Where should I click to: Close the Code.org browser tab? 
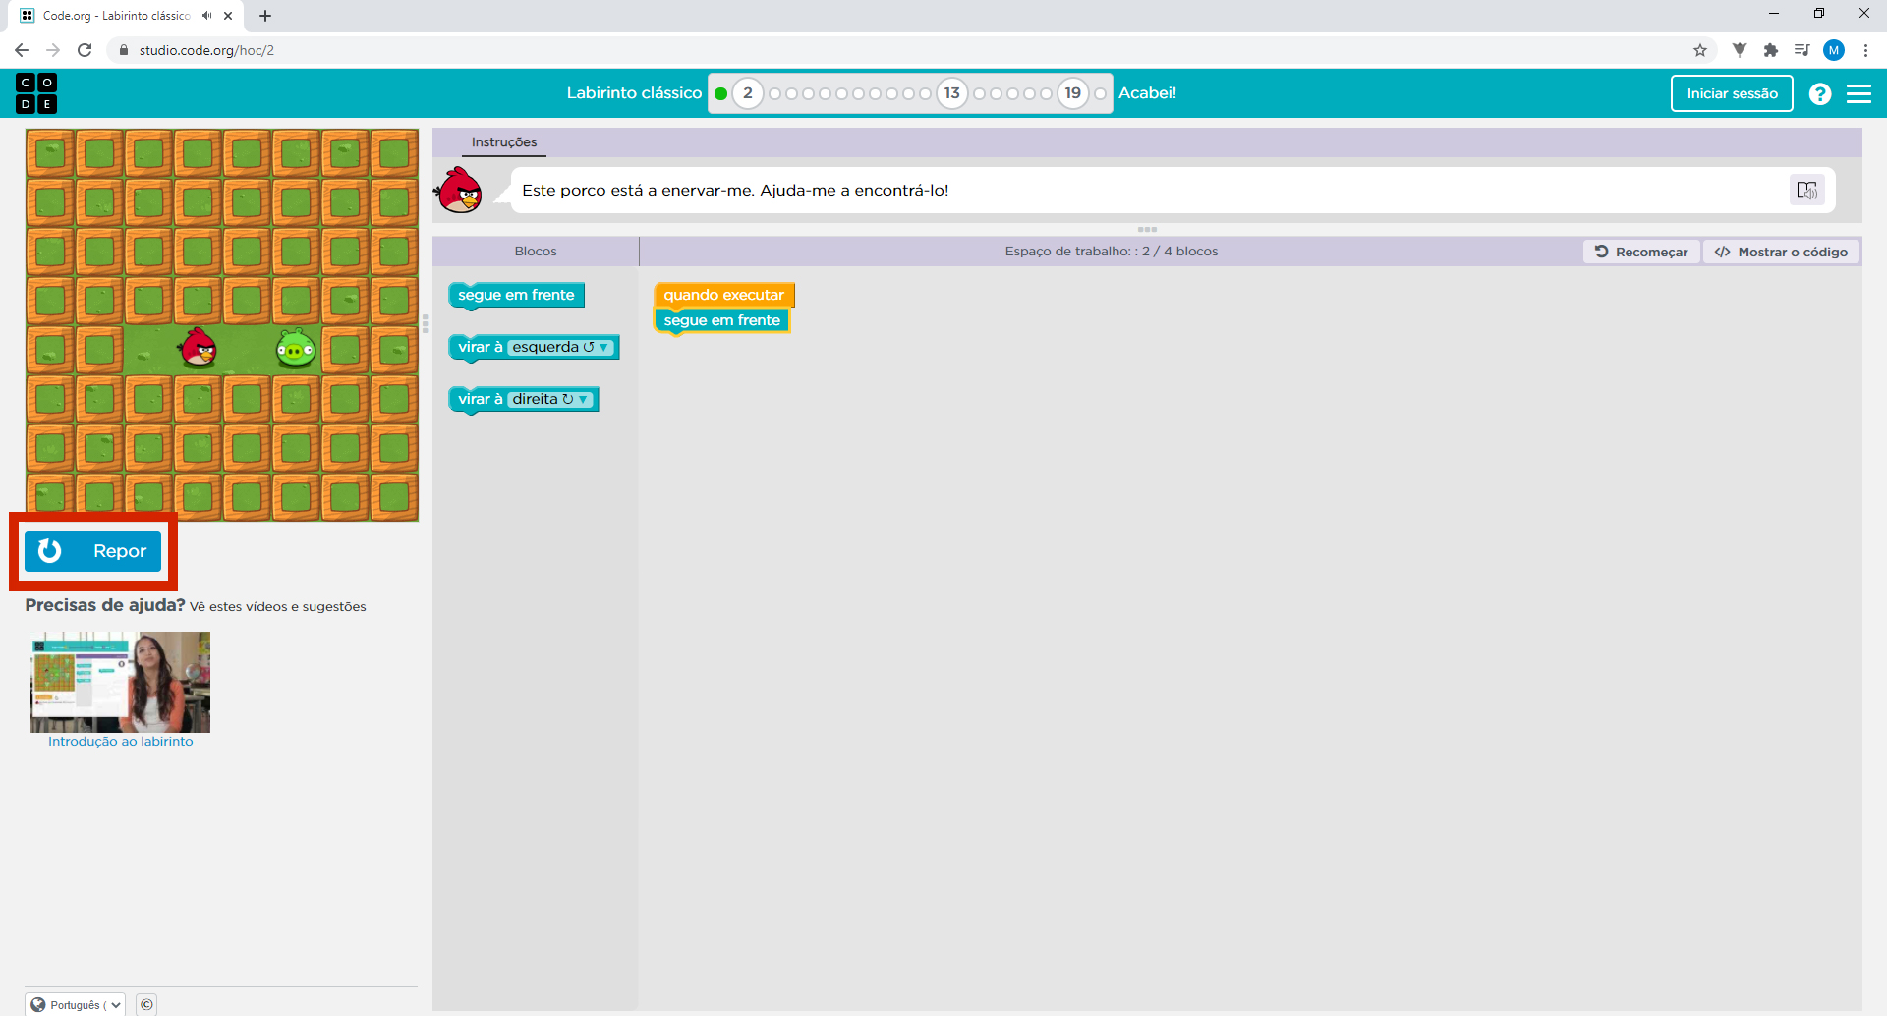click(x=228, y=16)
